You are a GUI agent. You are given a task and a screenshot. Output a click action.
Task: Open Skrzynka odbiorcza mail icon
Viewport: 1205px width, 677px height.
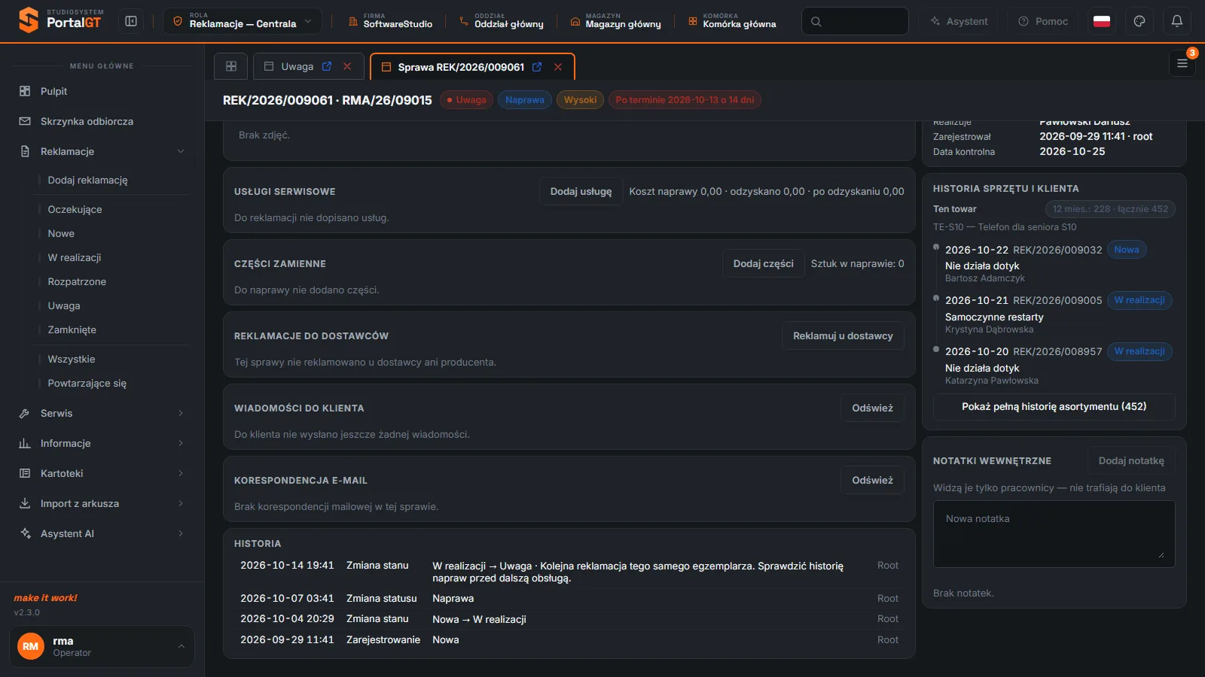[x=25, y=121]
